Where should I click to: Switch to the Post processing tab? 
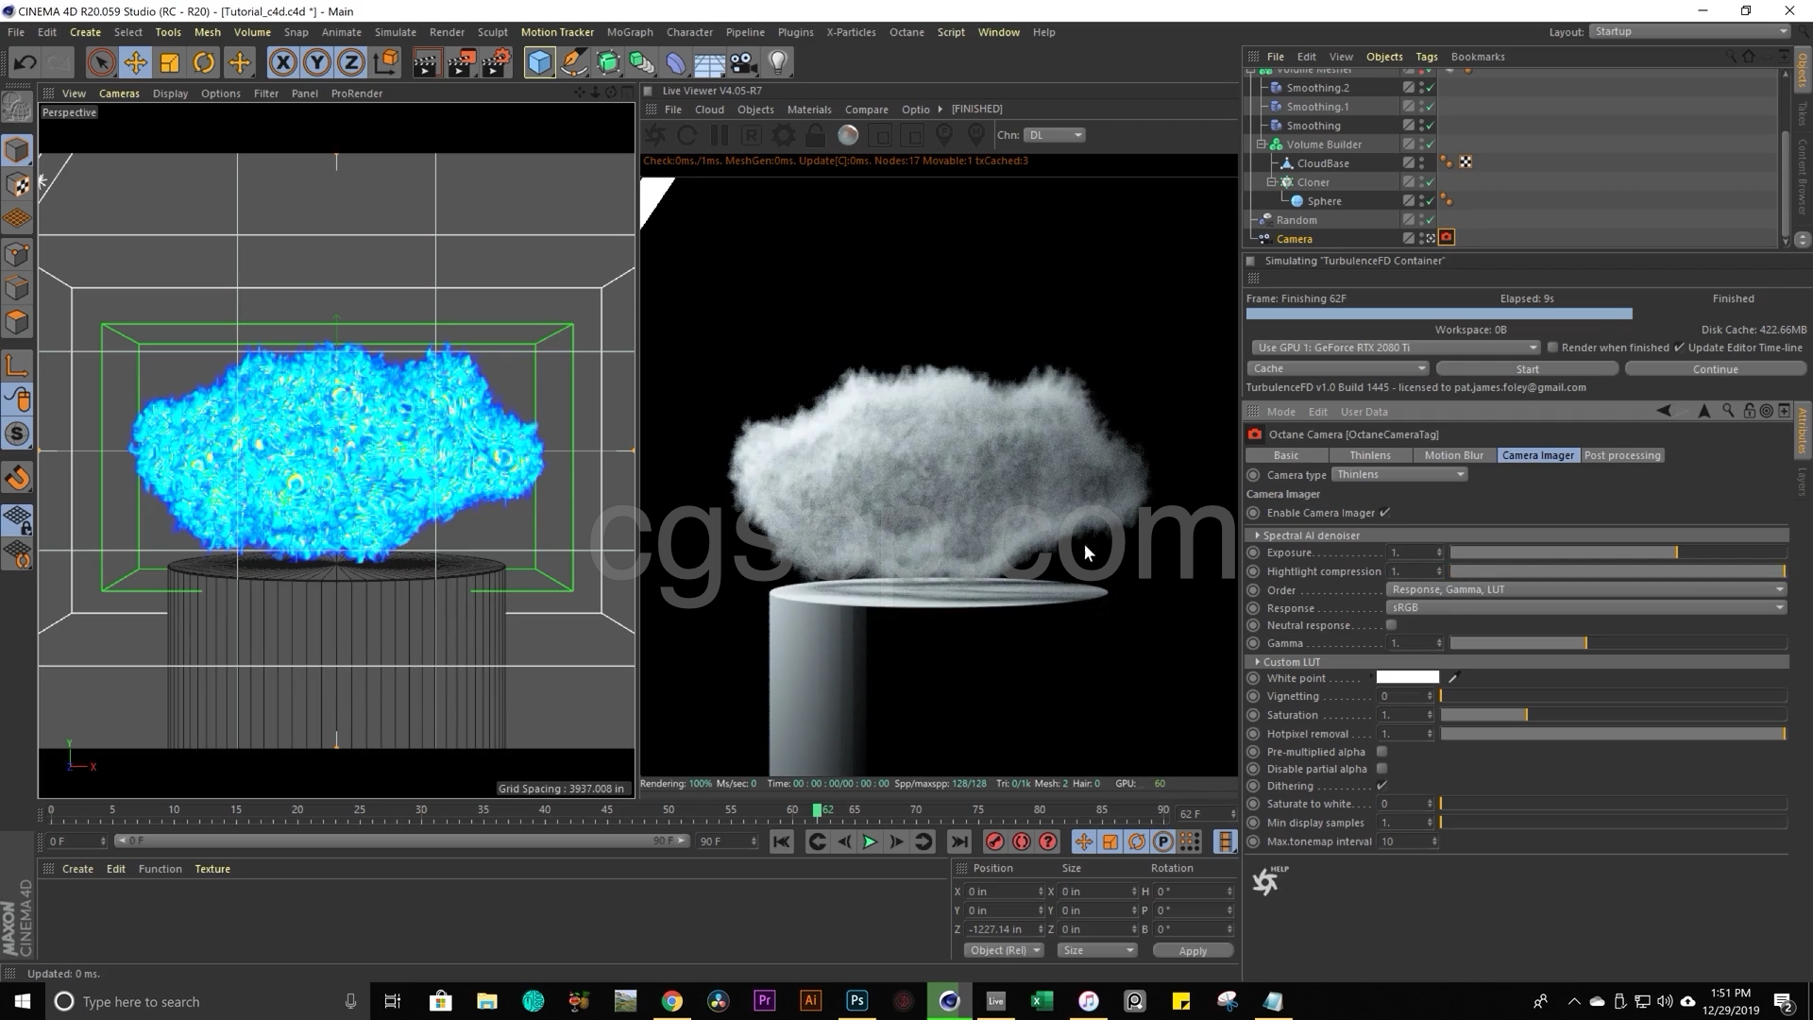[1621, 455]
